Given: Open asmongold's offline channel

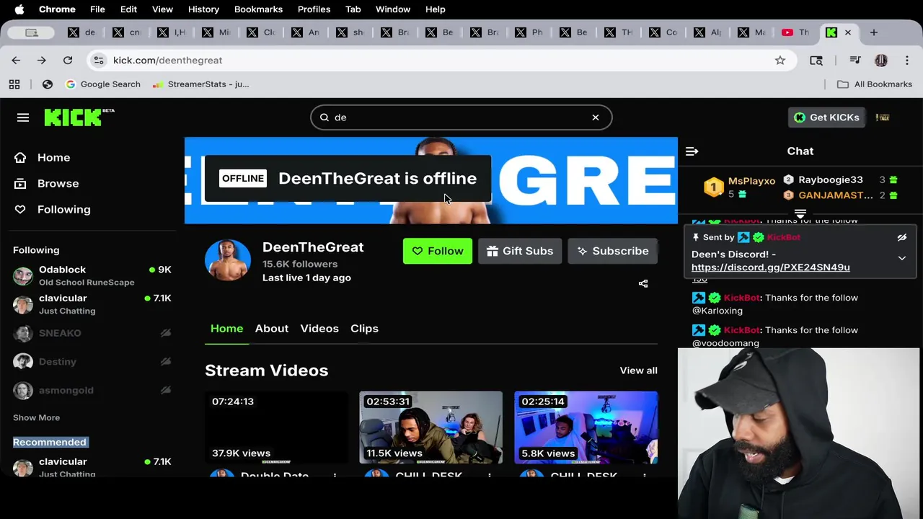Looking at the screenshot, I should [x=92, y=391].
